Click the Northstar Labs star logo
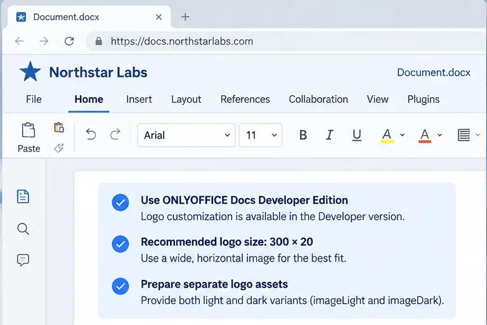 (30, 72)
